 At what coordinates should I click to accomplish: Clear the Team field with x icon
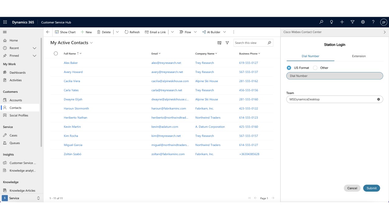[378, 99]
